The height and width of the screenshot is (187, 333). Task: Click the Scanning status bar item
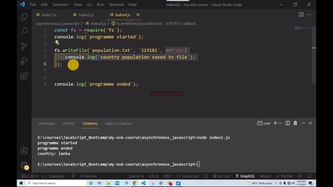click(x=54, y=176)
